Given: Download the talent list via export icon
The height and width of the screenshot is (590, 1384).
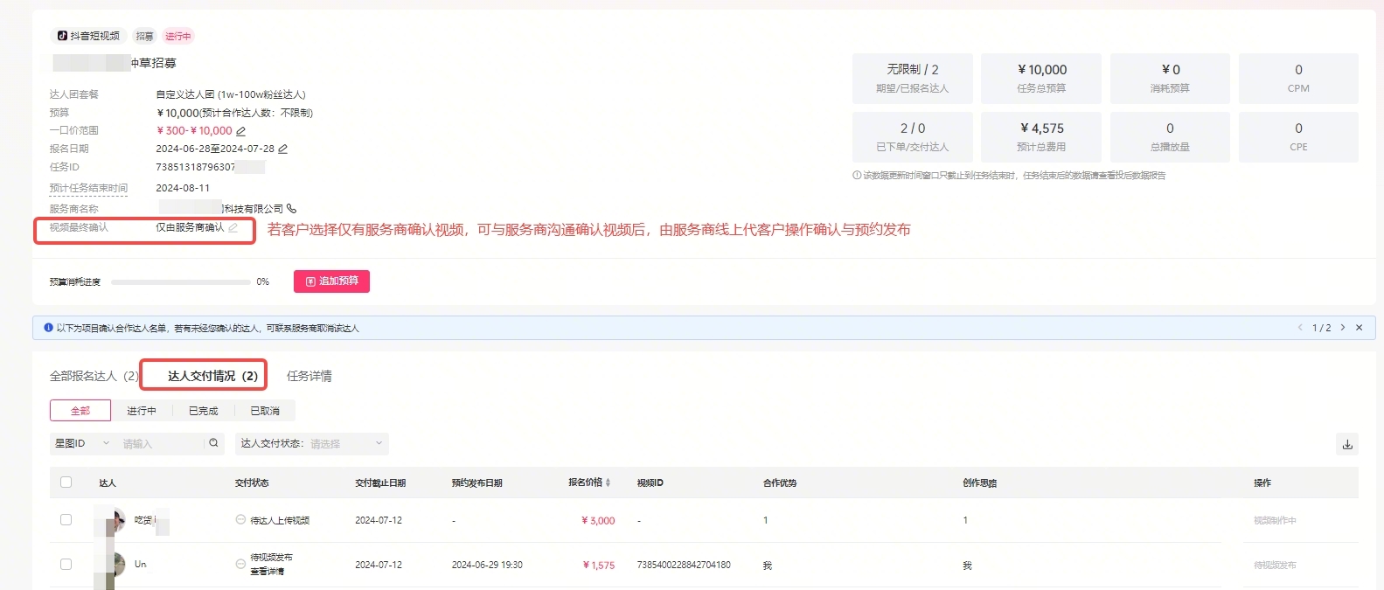Looking at the screenshot, I should click(1347, 444).
